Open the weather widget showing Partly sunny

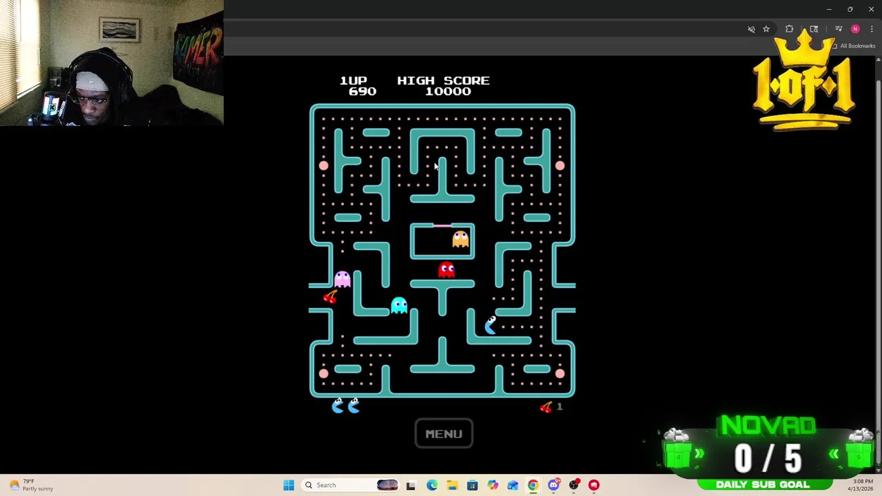click(x=29, y=485)
